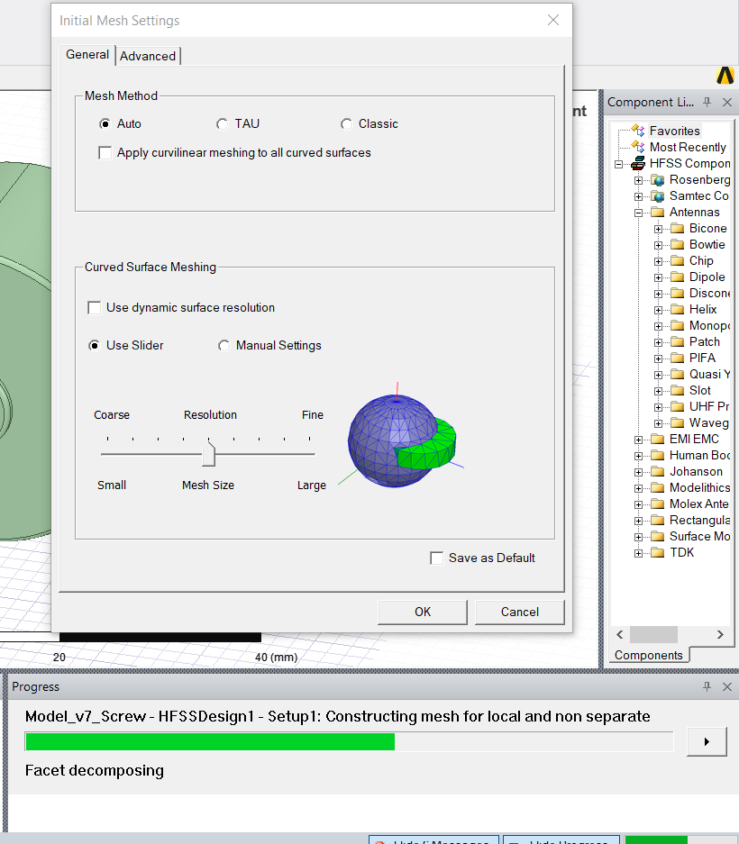Click the arrow button beside the progress bar
This screenshot has width=739, height=844.
707,741
